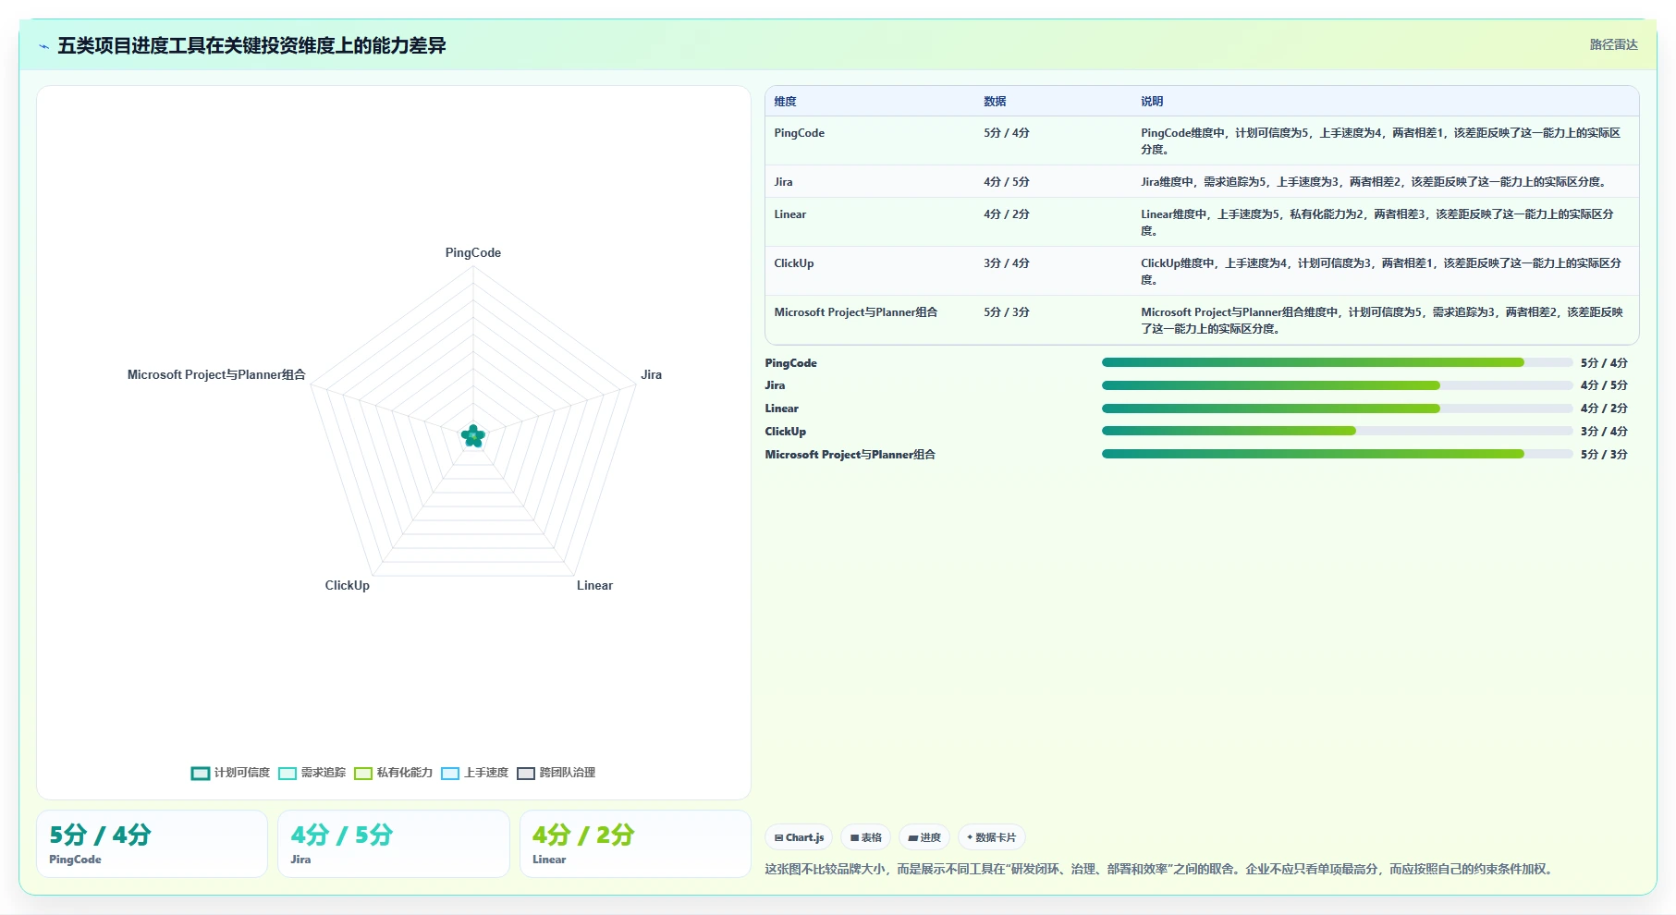Image resolution: width=1676 pixels, height=915 pixels.
Task: Click the PingCode axis label on radar
Action: point(473,253)
